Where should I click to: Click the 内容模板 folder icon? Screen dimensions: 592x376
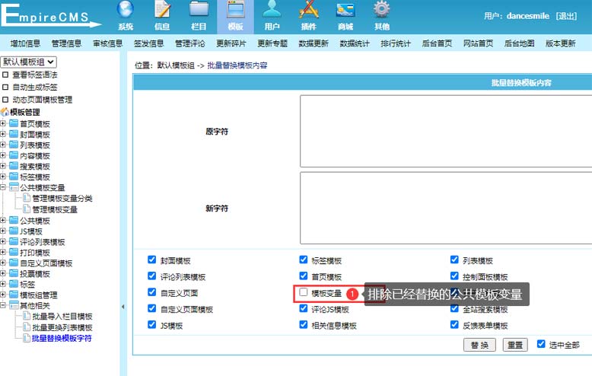[x=14, y=155]
